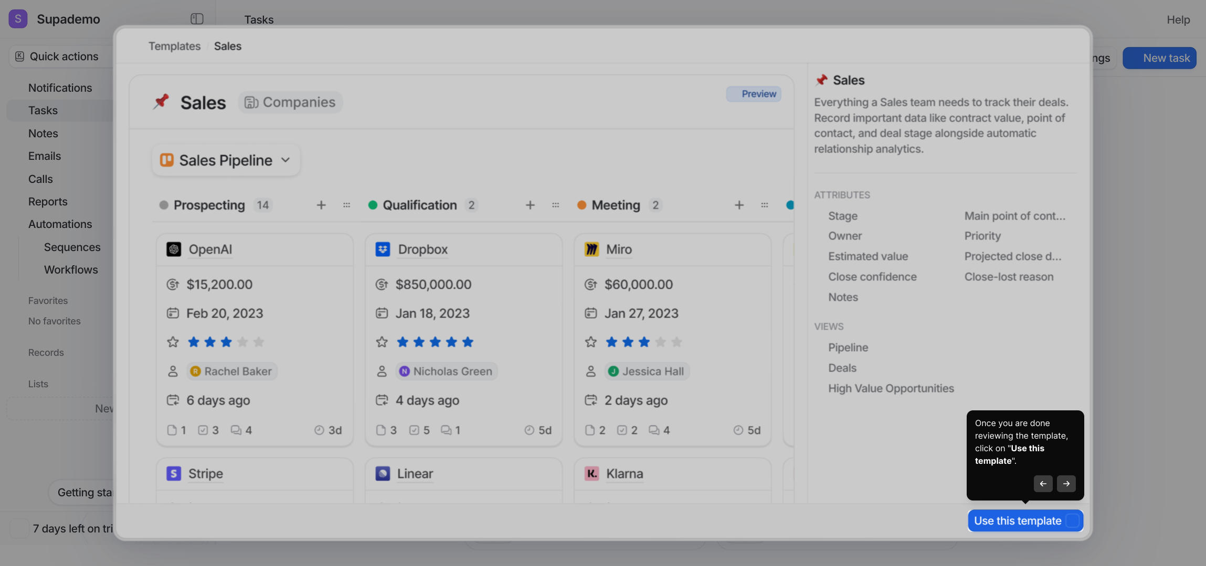Click the OpenAI logo on card
1206x566 pixels.
[174, 249]
